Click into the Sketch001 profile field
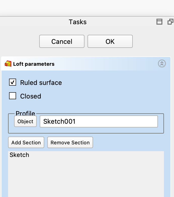This screenshot has height=197, width=174. tap(99, 121)
